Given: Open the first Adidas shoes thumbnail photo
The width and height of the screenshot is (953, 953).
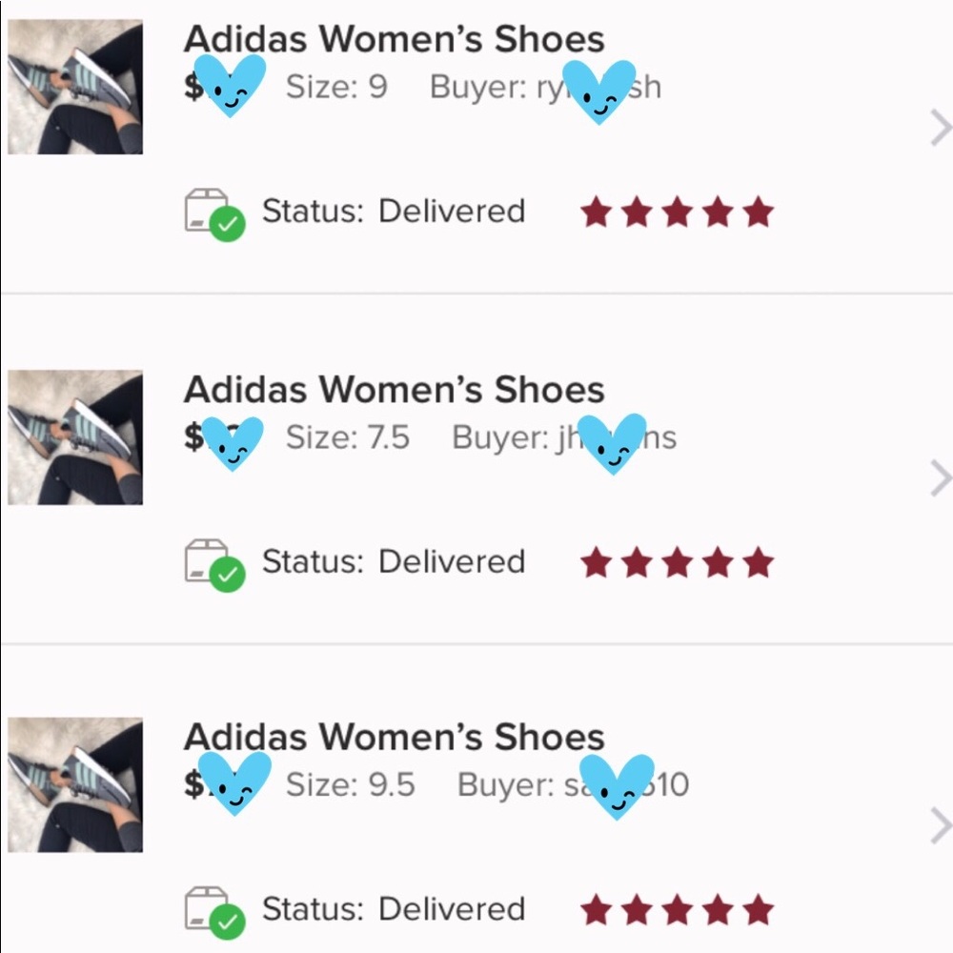Looking at the screenshot, I should click(75, 87).
